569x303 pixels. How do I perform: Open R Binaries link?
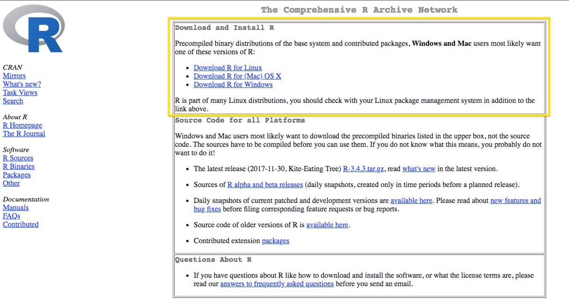(19, 166)
